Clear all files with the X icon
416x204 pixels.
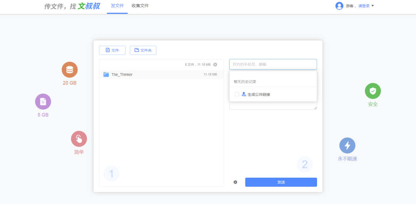[x=215, y=65]
